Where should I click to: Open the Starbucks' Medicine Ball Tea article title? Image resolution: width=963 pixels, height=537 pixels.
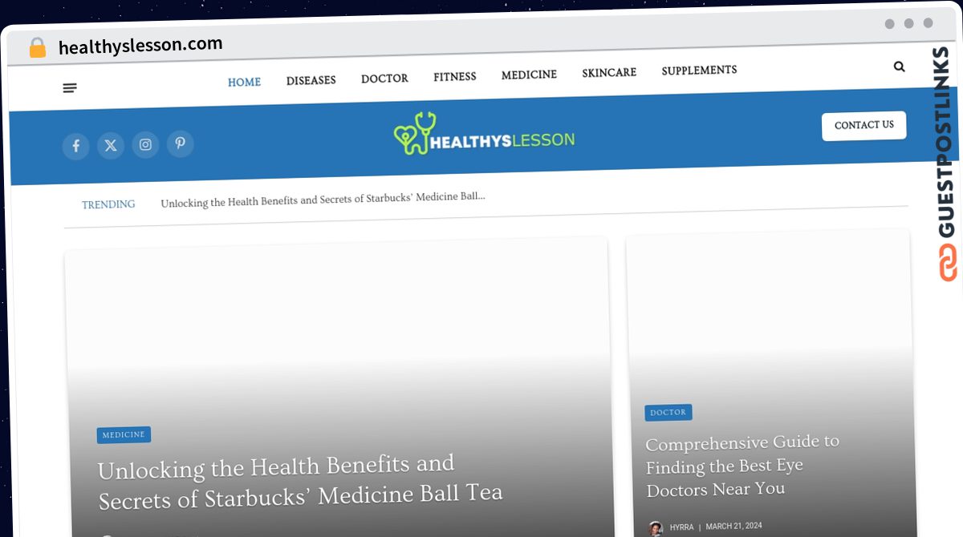point(300,482)
